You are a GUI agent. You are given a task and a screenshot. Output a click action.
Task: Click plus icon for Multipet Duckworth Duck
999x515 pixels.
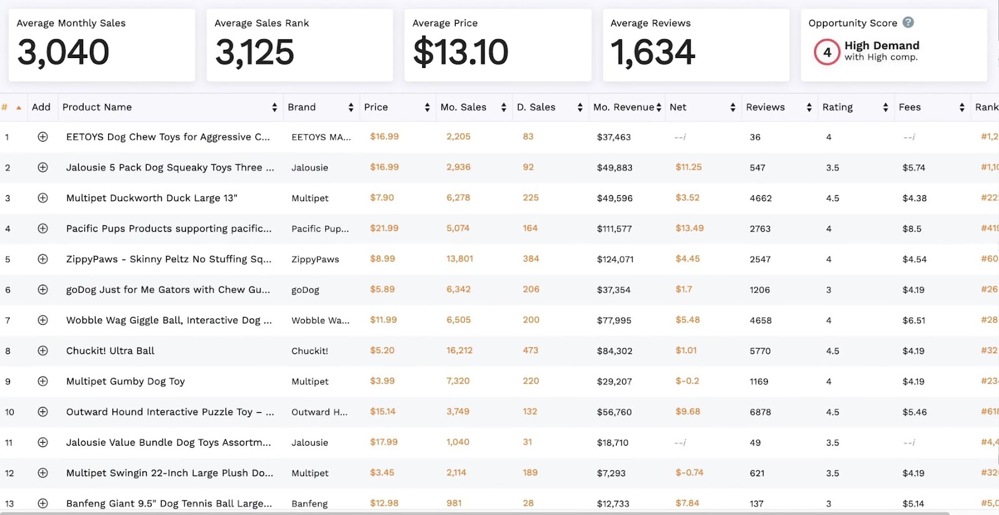[x=42, y=198]
